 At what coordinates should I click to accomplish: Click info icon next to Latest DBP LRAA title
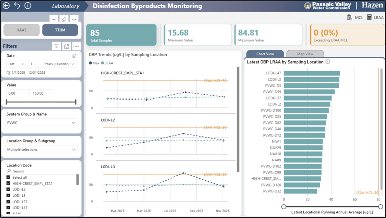click(328, 62)
